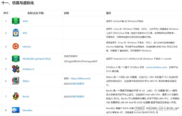This screenshot has width=182, height=116.
Task: Click the heading 十一、仿真与虚拟化
Action: click(x=18, y=3)
